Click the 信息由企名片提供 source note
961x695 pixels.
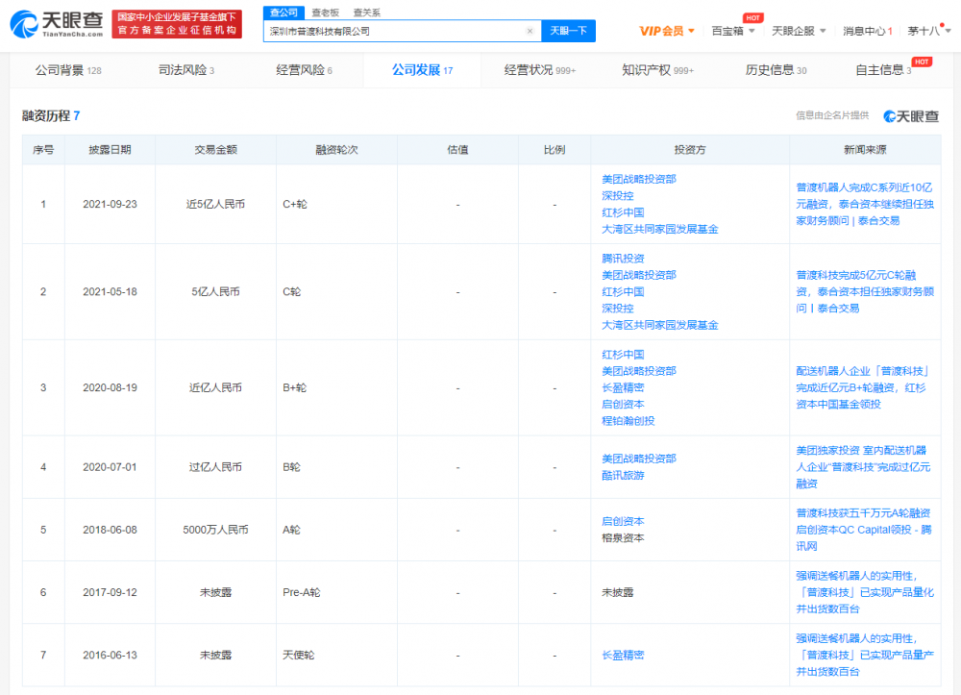pyautogui.click(x=831, y=115)
